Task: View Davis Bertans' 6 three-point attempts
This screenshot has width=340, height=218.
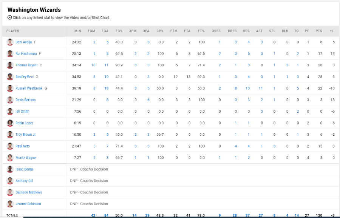Action: tap(148, 100)
